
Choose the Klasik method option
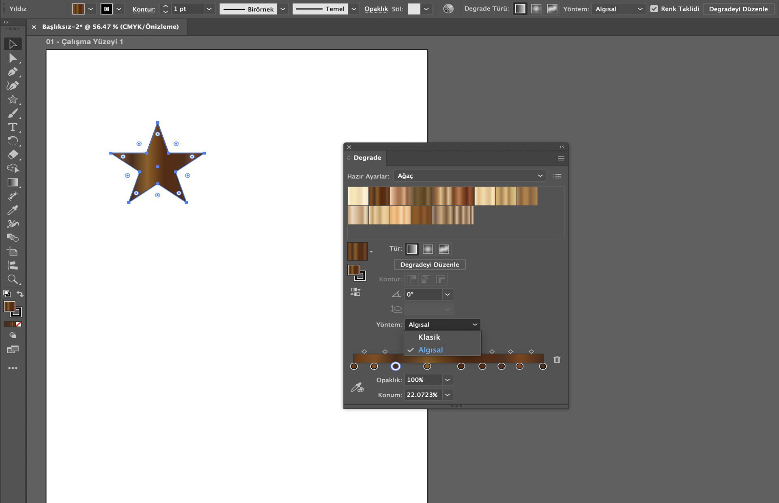coord(429,337)
